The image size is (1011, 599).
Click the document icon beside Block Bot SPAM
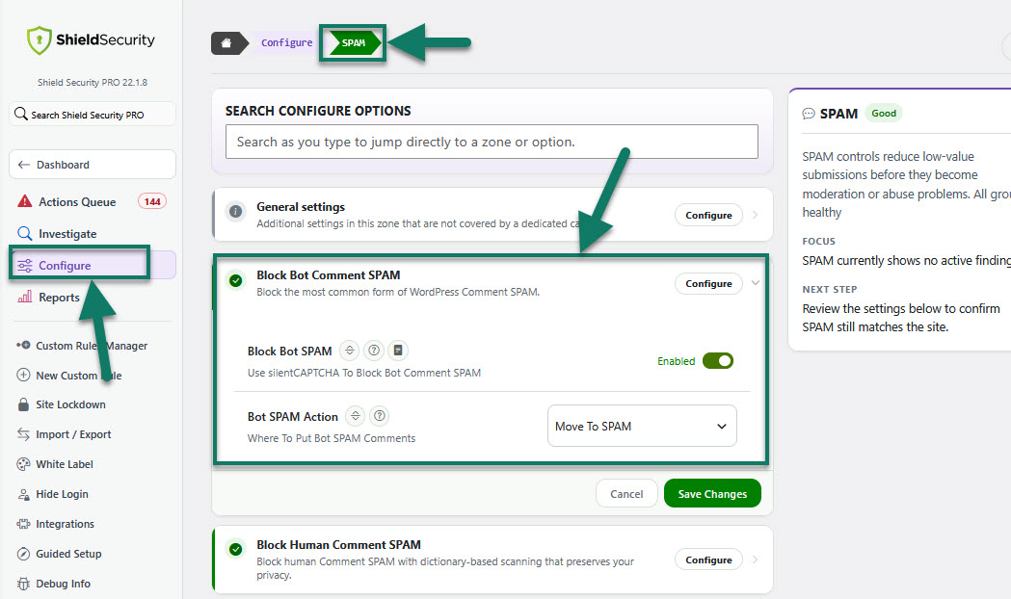click(398, 351)
